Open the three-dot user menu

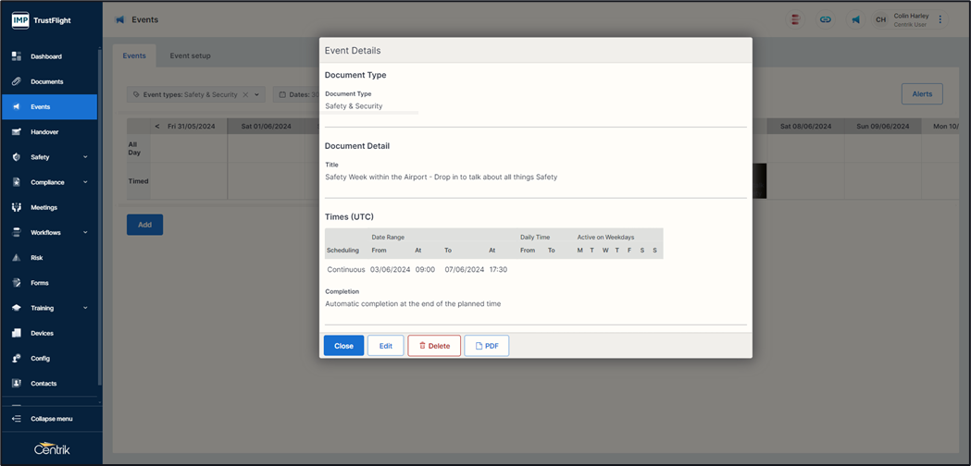940,19
